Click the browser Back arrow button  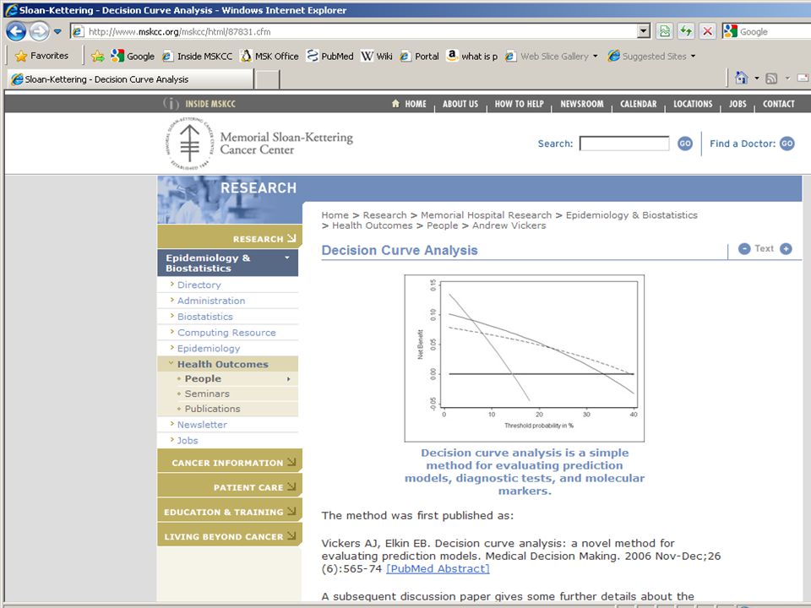(x=16, y=31)
